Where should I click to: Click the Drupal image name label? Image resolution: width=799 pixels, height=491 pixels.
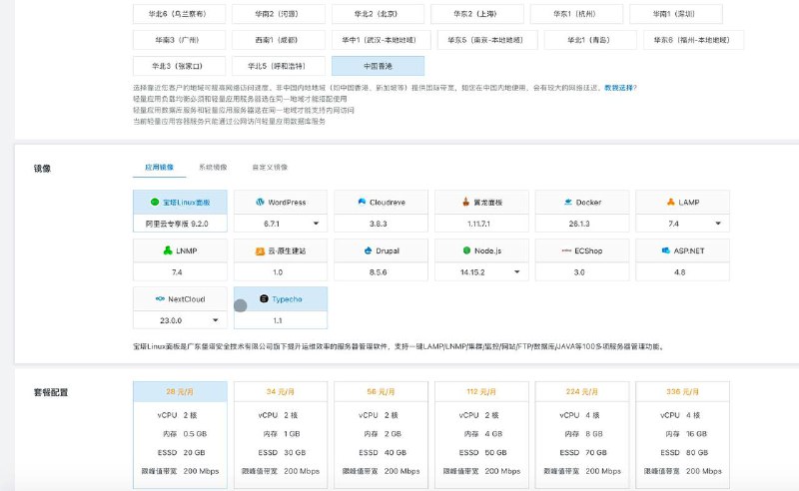tap(388, 250)
